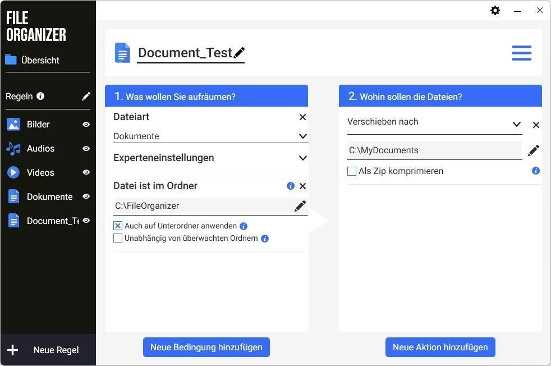Go to the Übersicht page
The height and width of the screenshot is (366, 551).
pyautogui.click(x=40, y=60)
